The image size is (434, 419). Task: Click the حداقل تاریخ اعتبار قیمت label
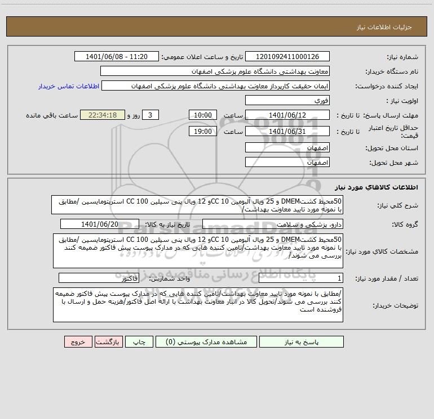click(393, 132)
